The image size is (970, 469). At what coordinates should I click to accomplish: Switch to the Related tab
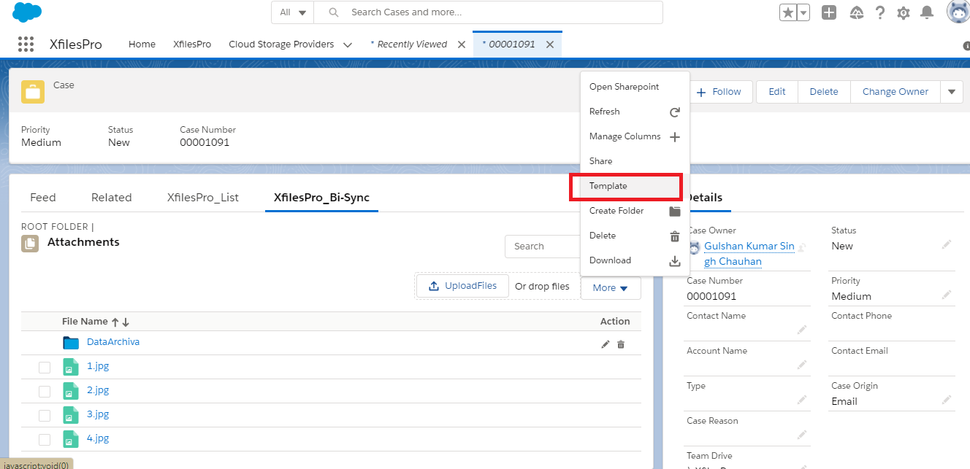(112, 198)
